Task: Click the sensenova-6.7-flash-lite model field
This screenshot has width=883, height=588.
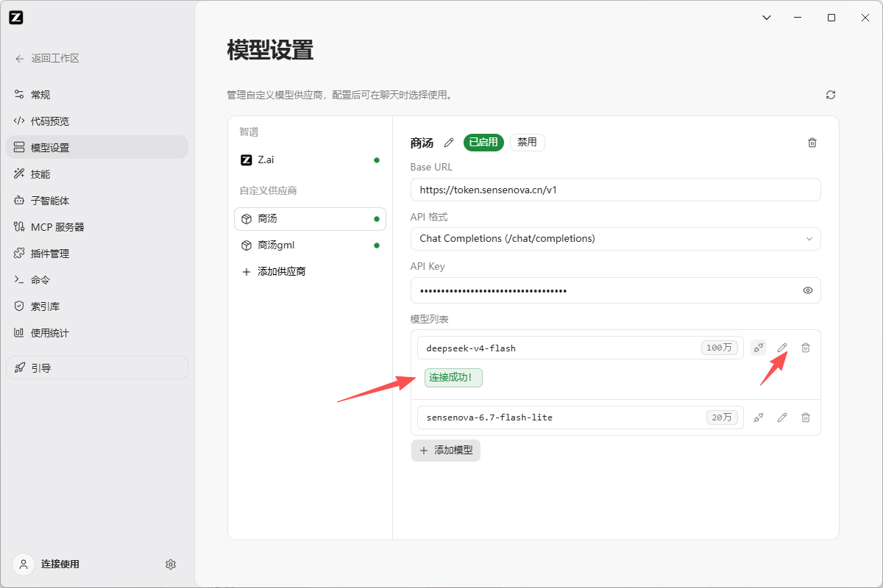Action: tap(580, 417)
